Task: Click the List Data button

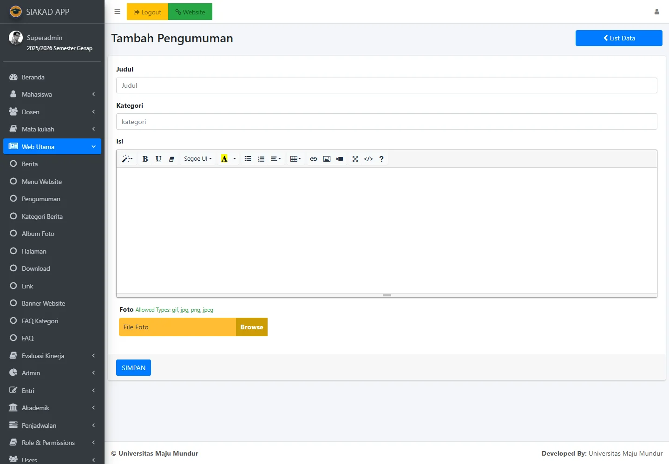Action: [619, 38]
